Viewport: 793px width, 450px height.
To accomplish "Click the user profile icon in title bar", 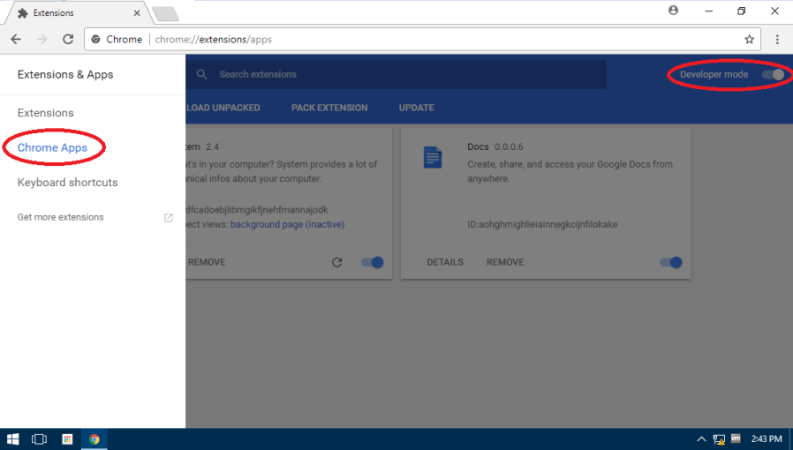I will 674,11.
